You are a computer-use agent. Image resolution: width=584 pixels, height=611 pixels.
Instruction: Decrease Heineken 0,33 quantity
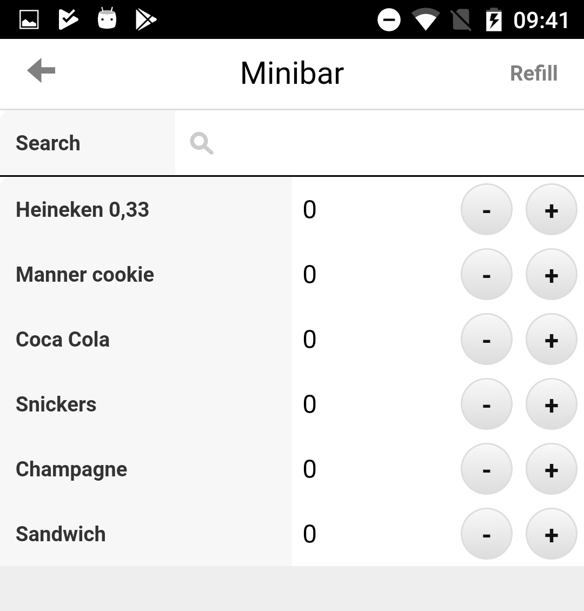(x=486, y=210)
